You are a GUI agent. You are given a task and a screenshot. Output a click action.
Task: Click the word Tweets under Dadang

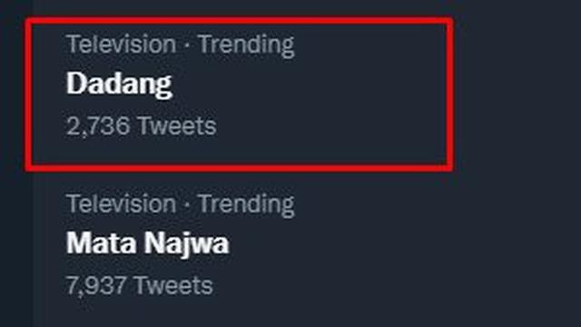[177, 125]
